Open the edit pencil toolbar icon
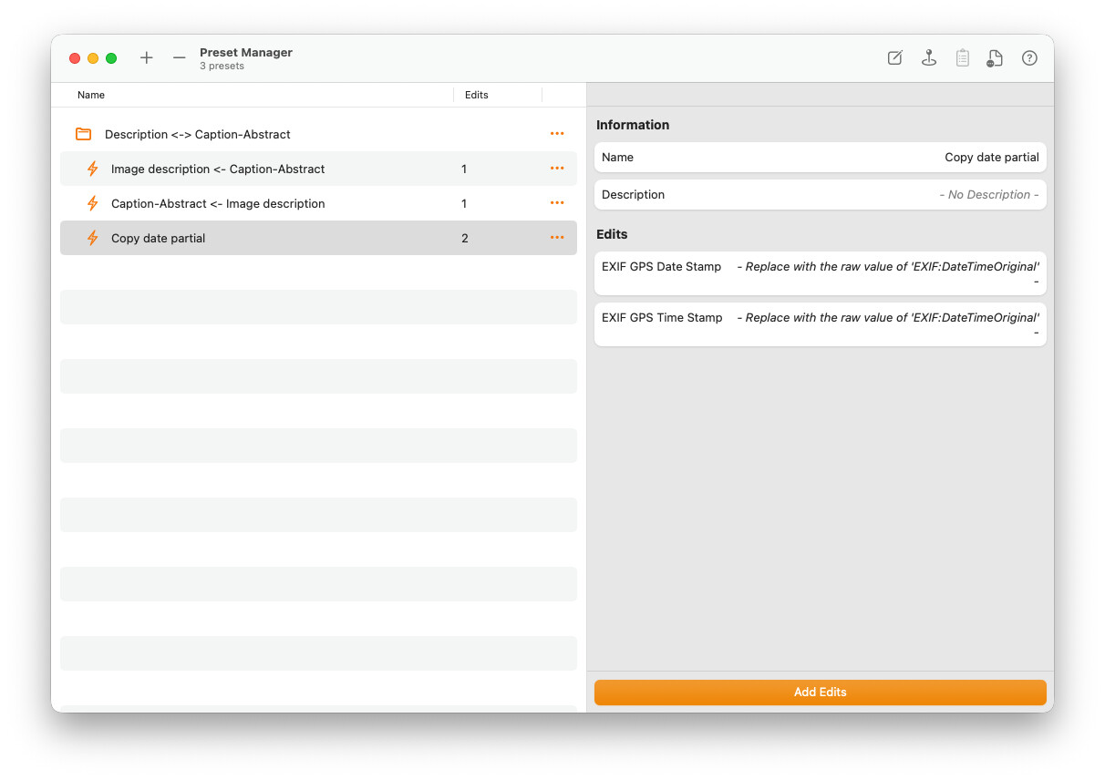The width and height of the screenshot is (1105, 780). 895,58
